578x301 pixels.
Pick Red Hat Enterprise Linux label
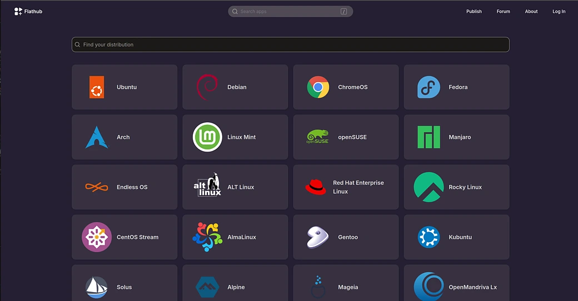click(358, 187)
